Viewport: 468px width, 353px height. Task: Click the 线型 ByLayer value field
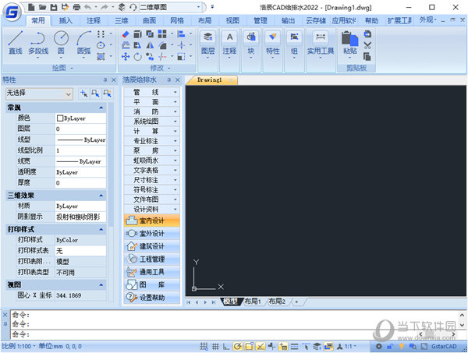(80, 139)
